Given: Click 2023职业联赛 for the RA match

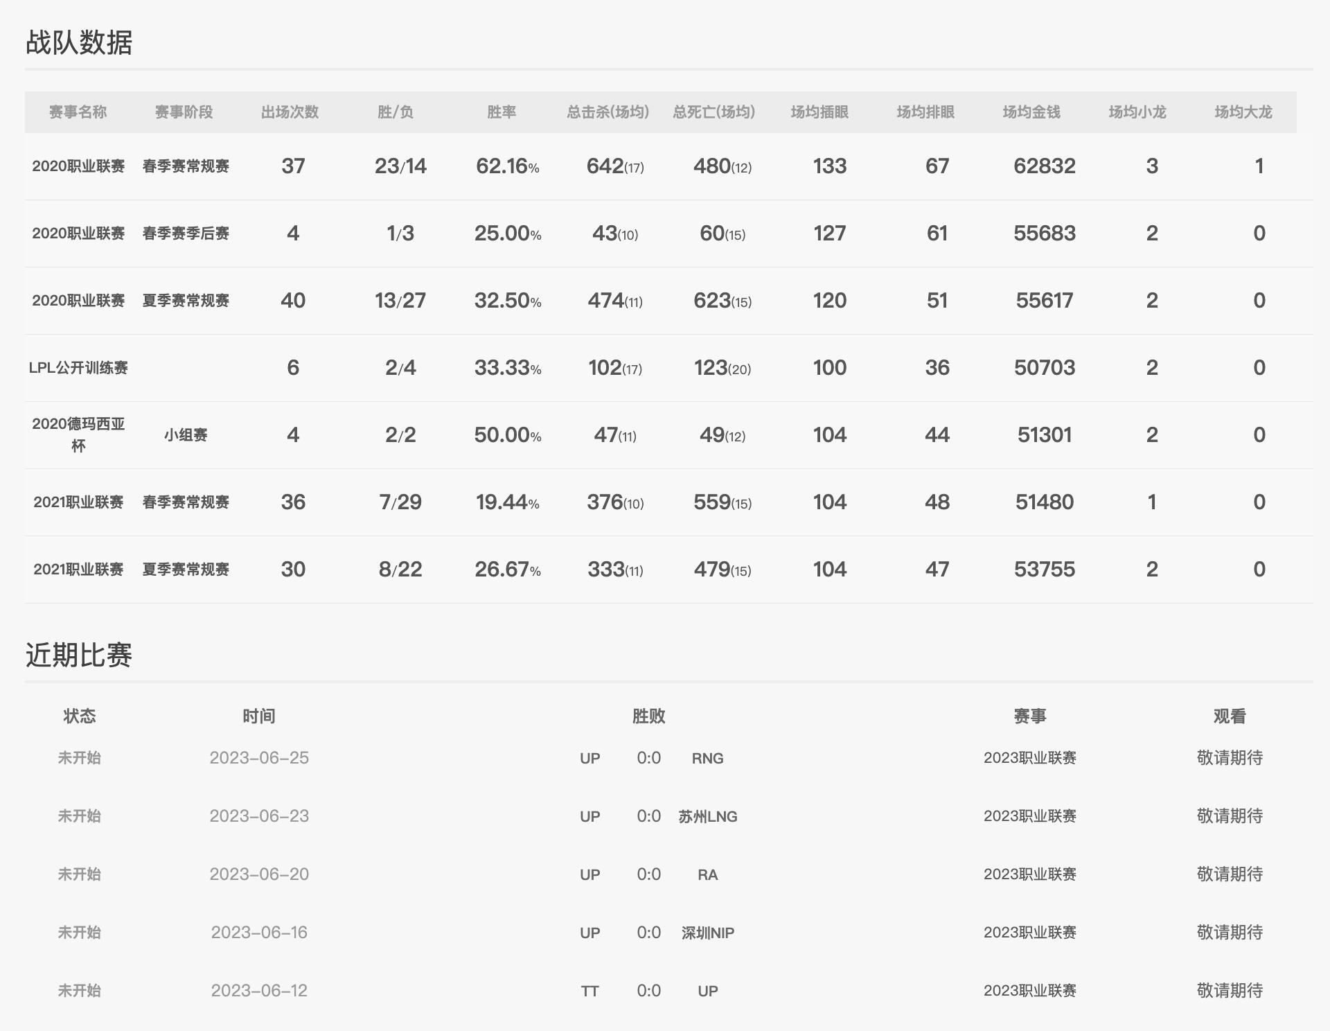Looking at the screenshot, I should click(x=1029, y=874).
